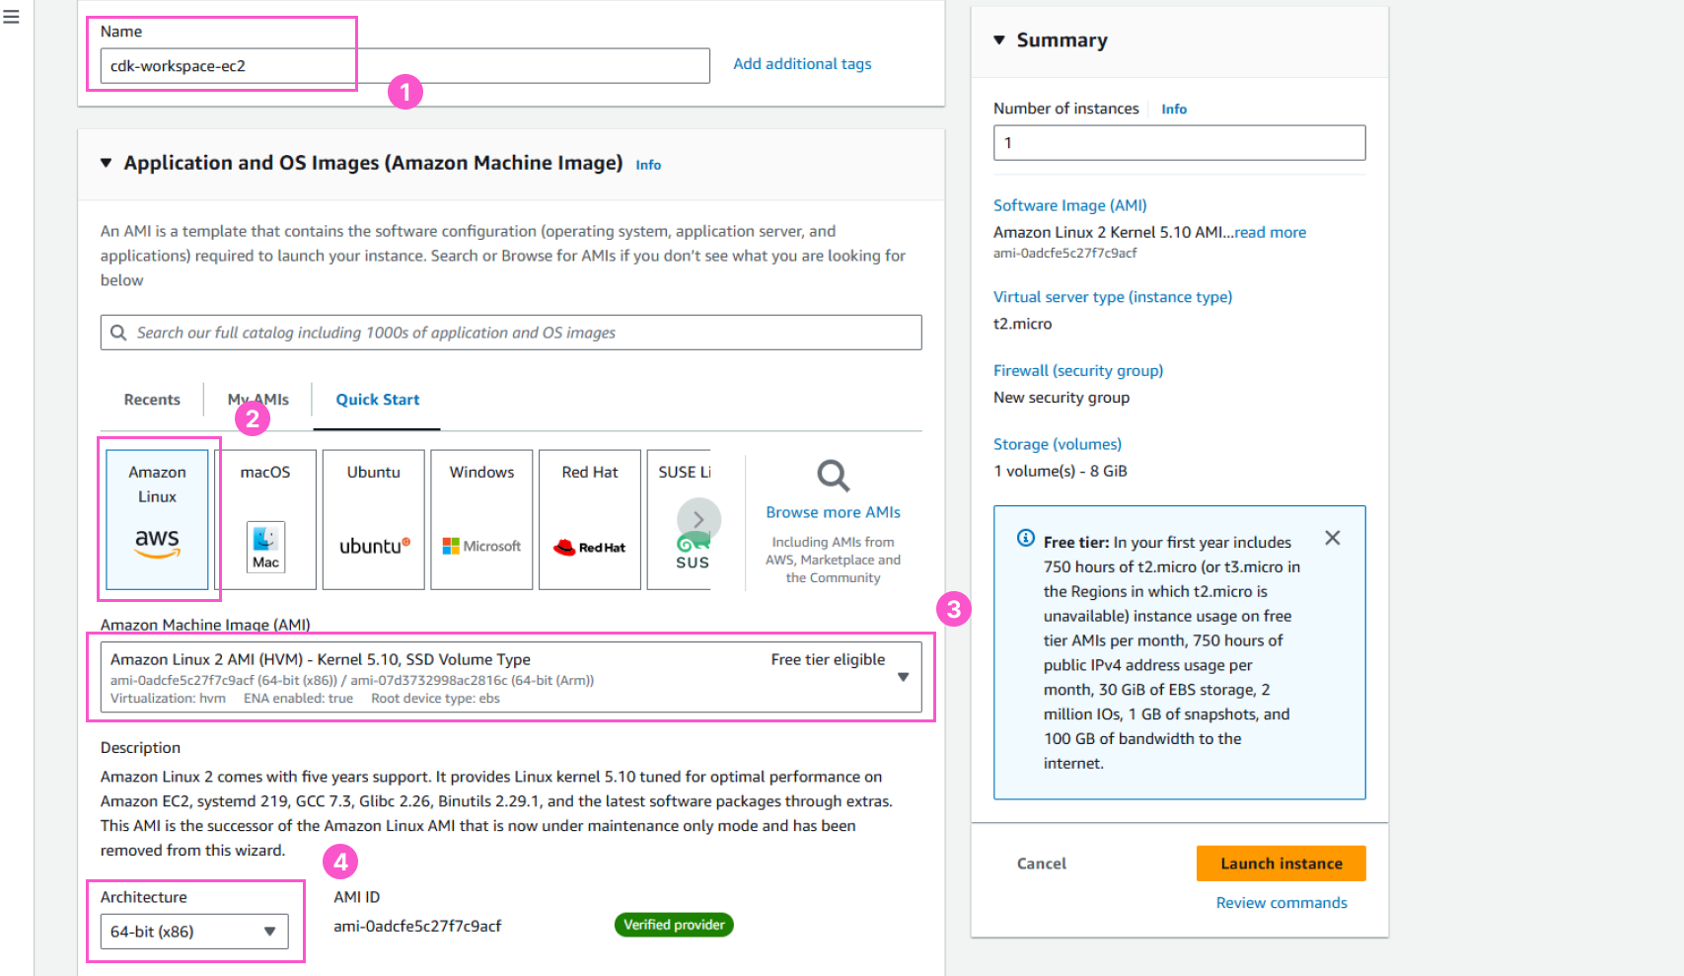Click 'New security group' value
Viewport: 1684px width, 976px height.
1062,398
